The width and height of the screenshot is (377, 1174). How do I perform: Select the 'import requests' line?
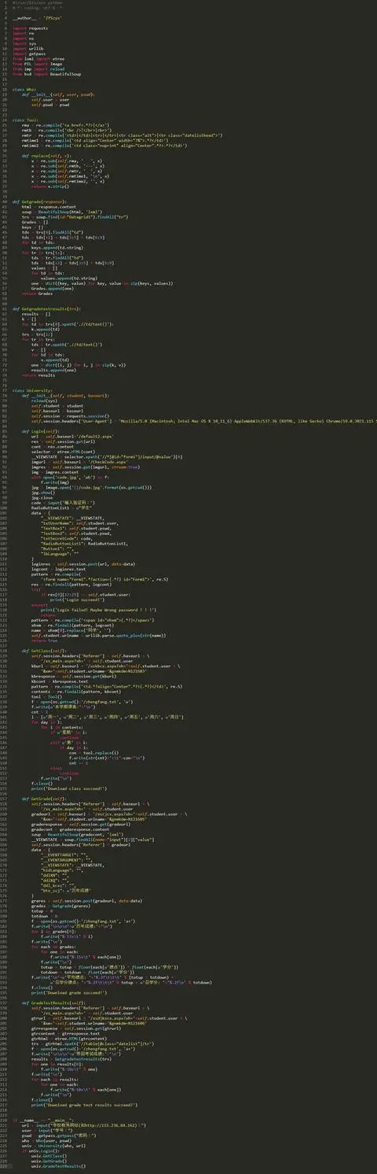[x=28, y=28]
